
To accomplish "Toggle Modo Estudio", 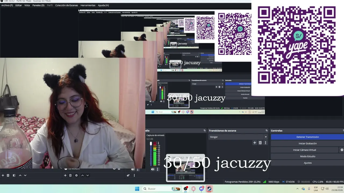I will [x=307, y=156].
